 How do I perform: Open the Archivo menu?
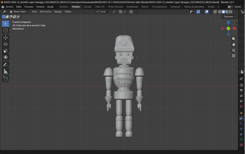coord(9,7)
